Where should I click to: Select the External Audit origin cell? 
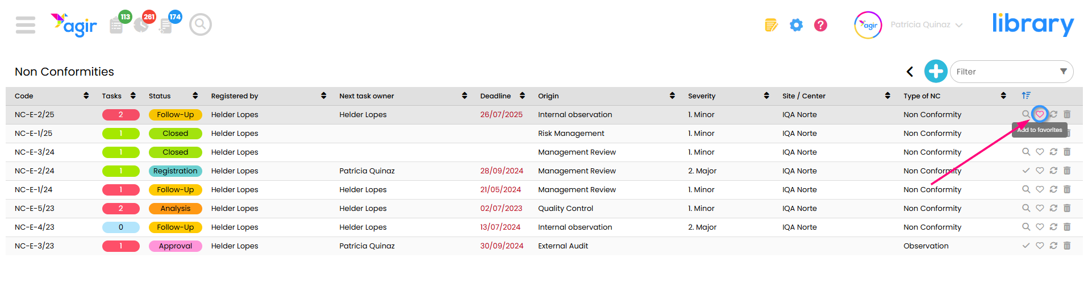pyautogui.click(x=563, y=246)
